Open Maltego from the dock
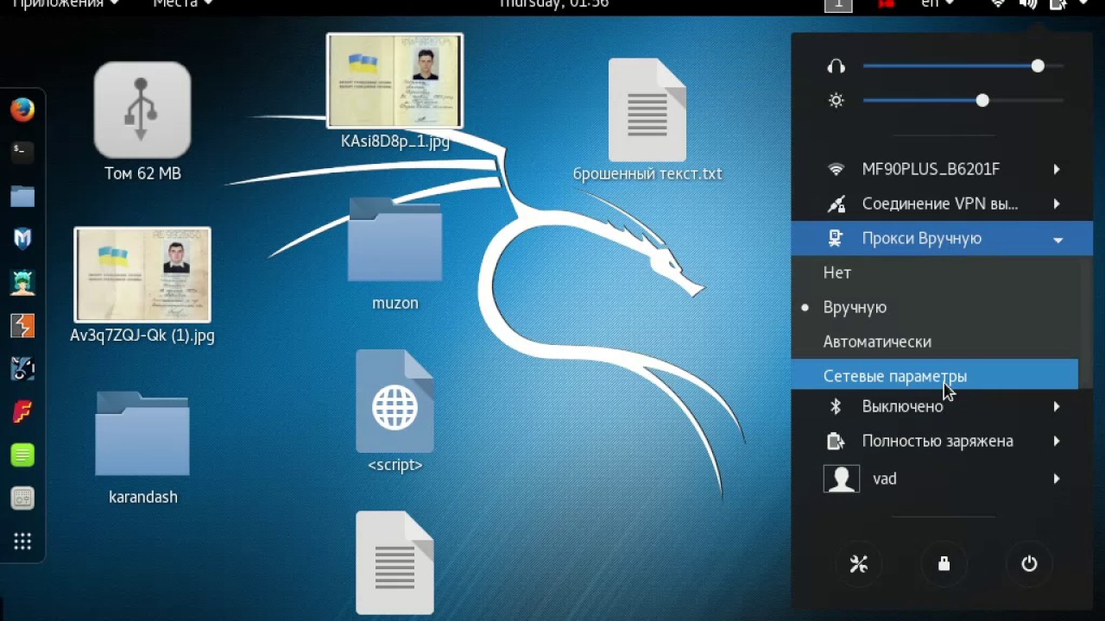 pyautogui.click(x=22, y=369)
